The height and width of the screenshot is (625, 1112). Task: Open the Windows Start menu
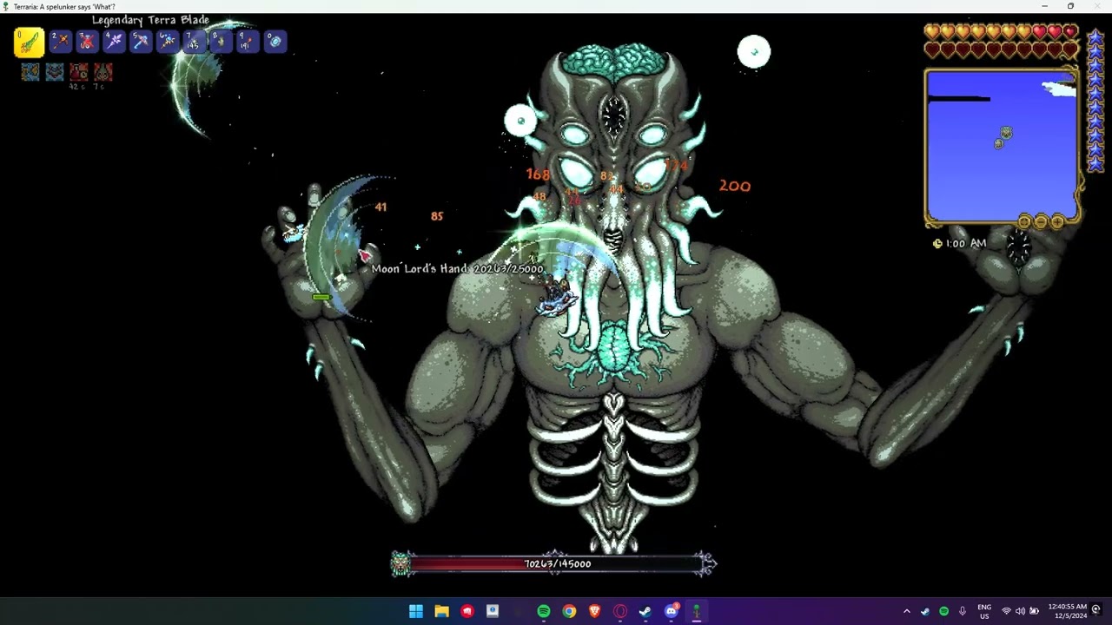pyautogui.click(x=416, y=611)
